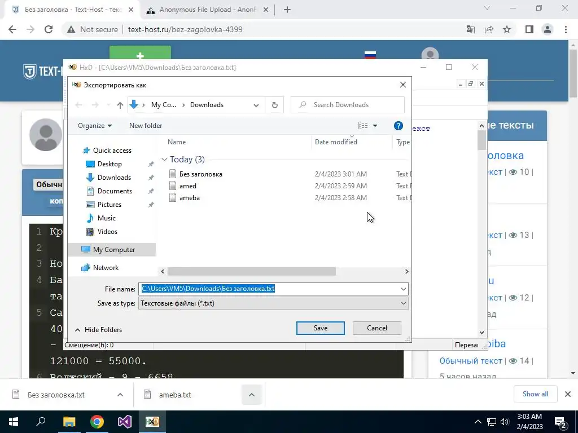
Task: Reload the page in Chrome
Action: [49, 29]
